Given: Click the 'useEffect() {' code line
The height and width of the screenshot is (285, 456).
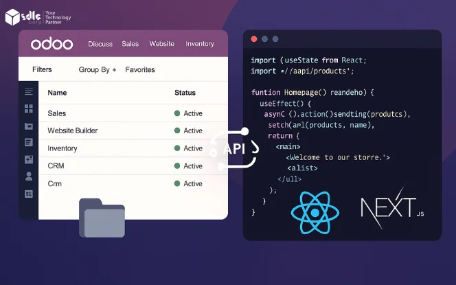Looking at the screenshot, I should click(x=285, y=104).
